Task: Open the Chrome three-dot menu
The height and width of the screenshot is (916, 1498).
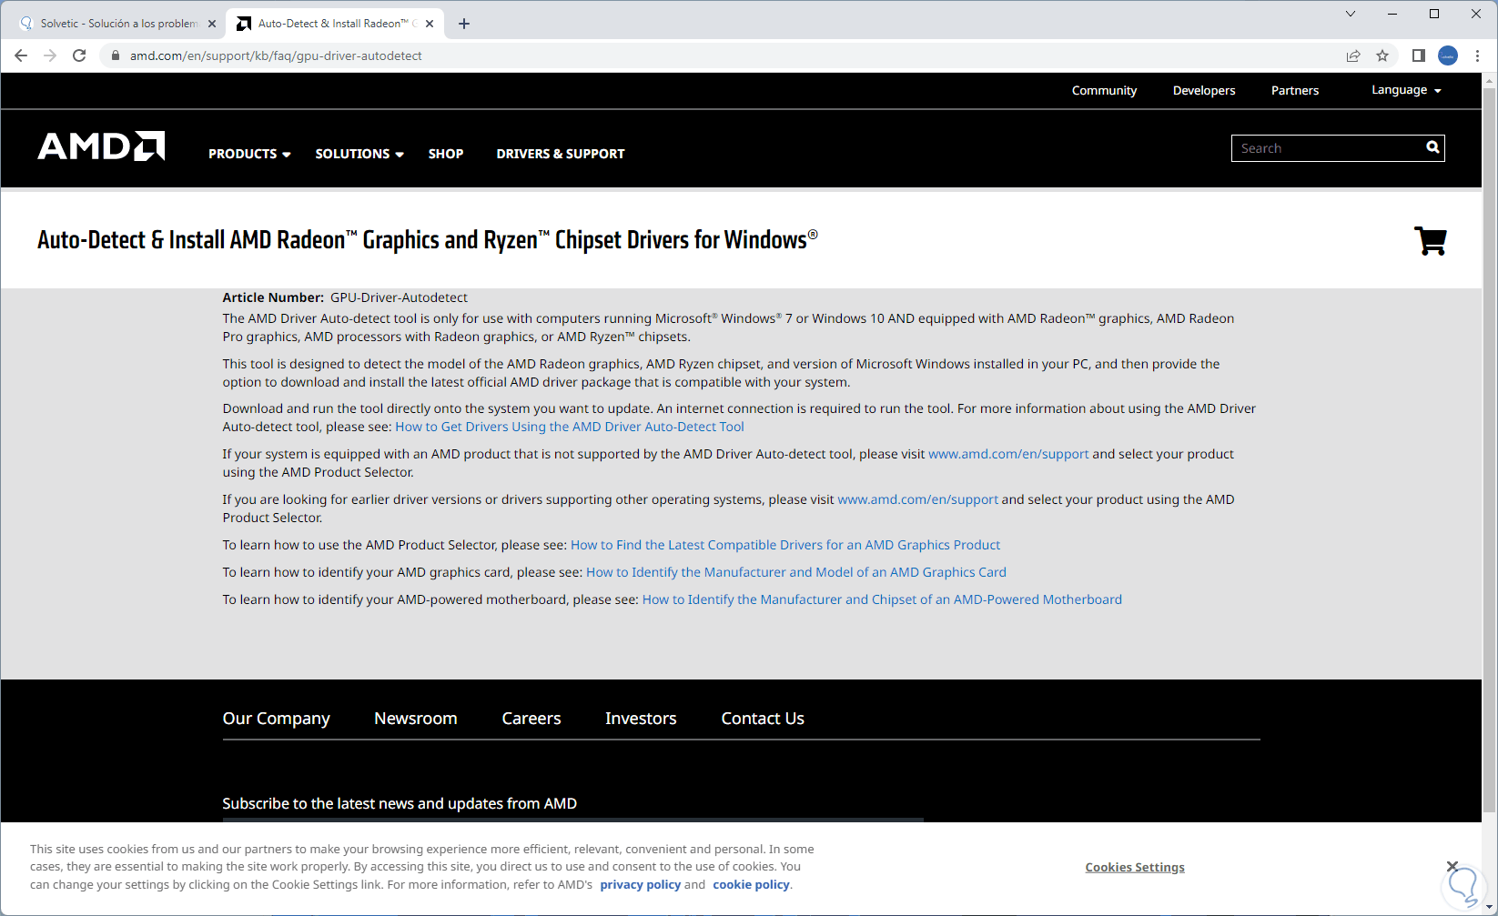Action: [x=1477, y=55]
